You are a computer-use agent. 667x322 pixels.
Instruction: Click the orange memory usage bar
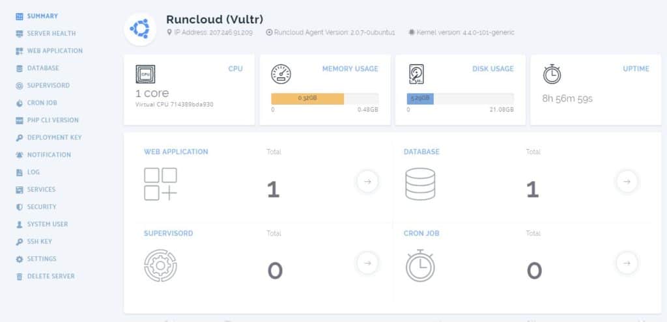[x=307, y=99]
